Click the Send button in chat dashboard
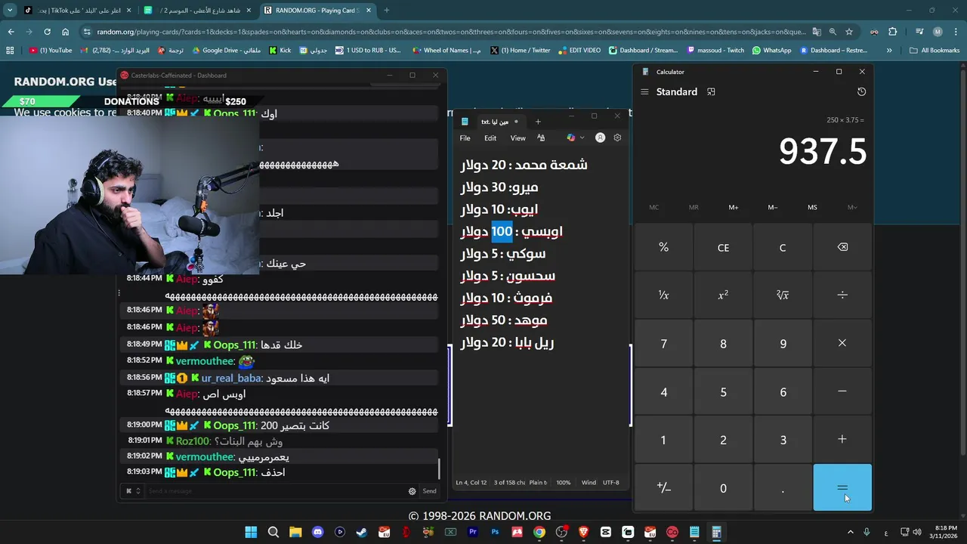Screen dimensions: 967x544 point(429,491)
